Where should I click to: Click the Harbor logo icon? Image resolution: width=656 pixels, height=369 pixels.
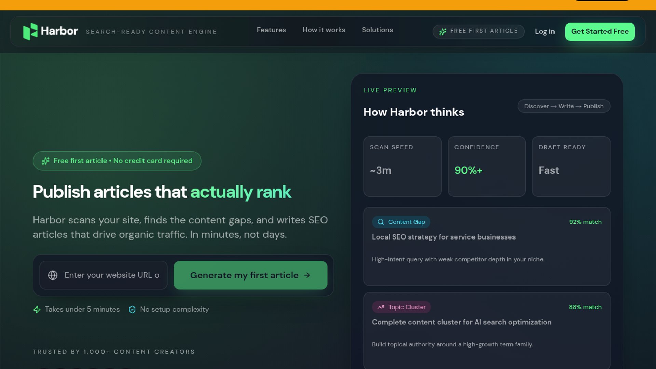(30, 31)
